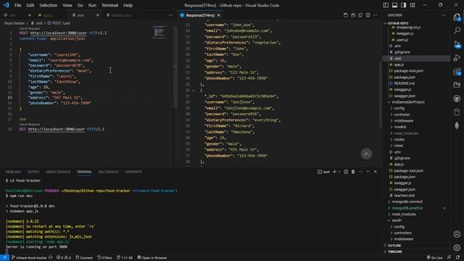Switch to the PROBLEMS panel tab
This screenshot has width=464, height=261.
coord(13,172)
